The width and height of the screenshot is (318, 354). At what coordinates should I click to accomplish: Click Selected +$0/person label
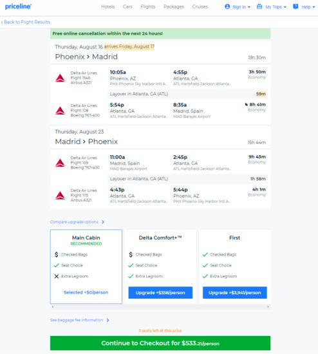tap(86, 292)
